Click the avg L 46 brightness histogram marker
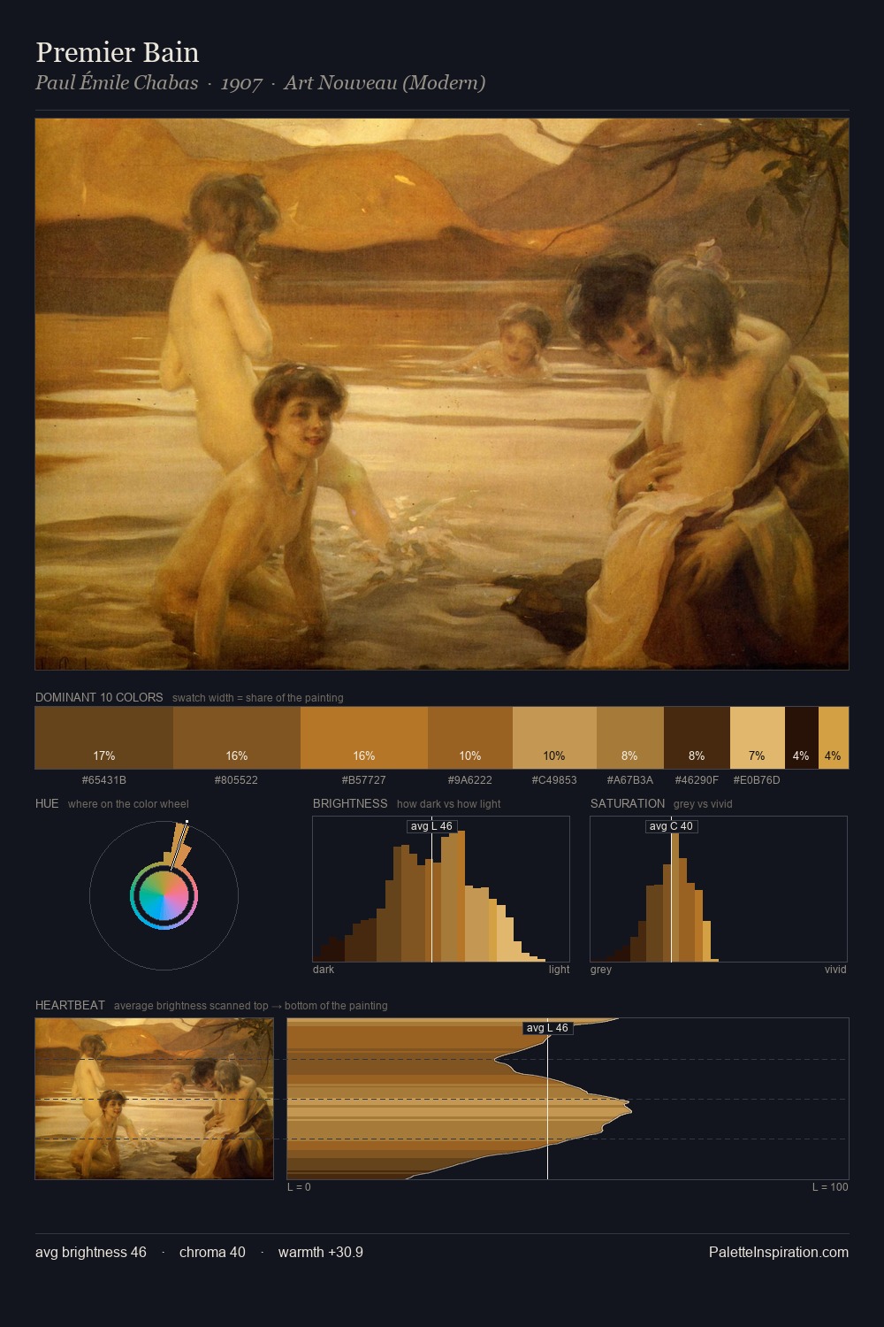 [431, 826]
